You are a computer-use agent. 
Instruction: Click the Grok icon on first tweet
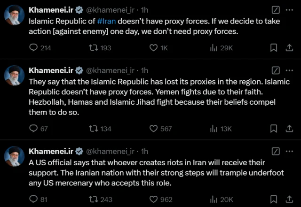pyautogui.click(x=276, y=10)
